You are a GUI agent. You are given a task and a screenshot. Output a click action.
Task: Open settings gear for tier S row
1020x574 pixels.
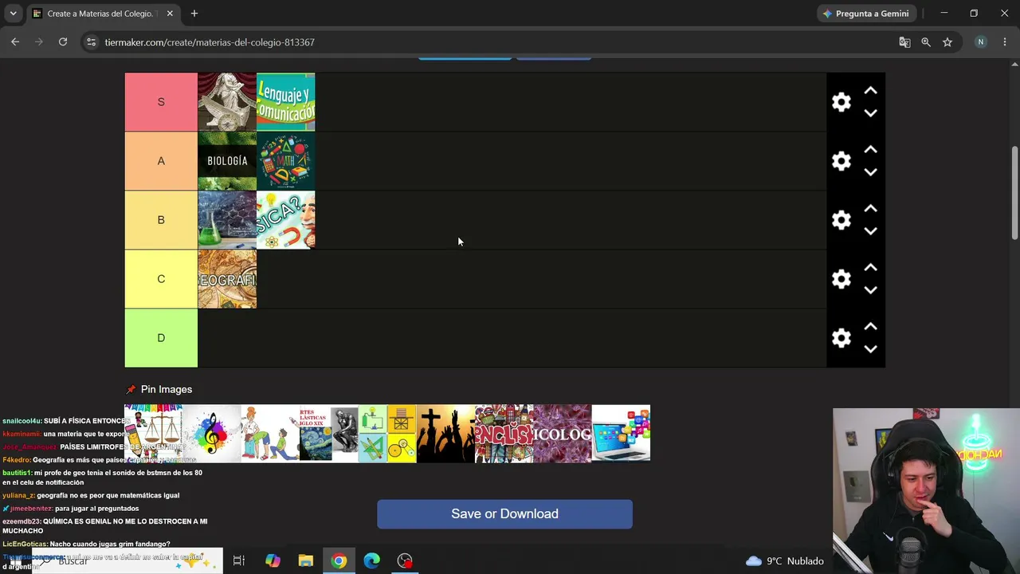[841, 102]
